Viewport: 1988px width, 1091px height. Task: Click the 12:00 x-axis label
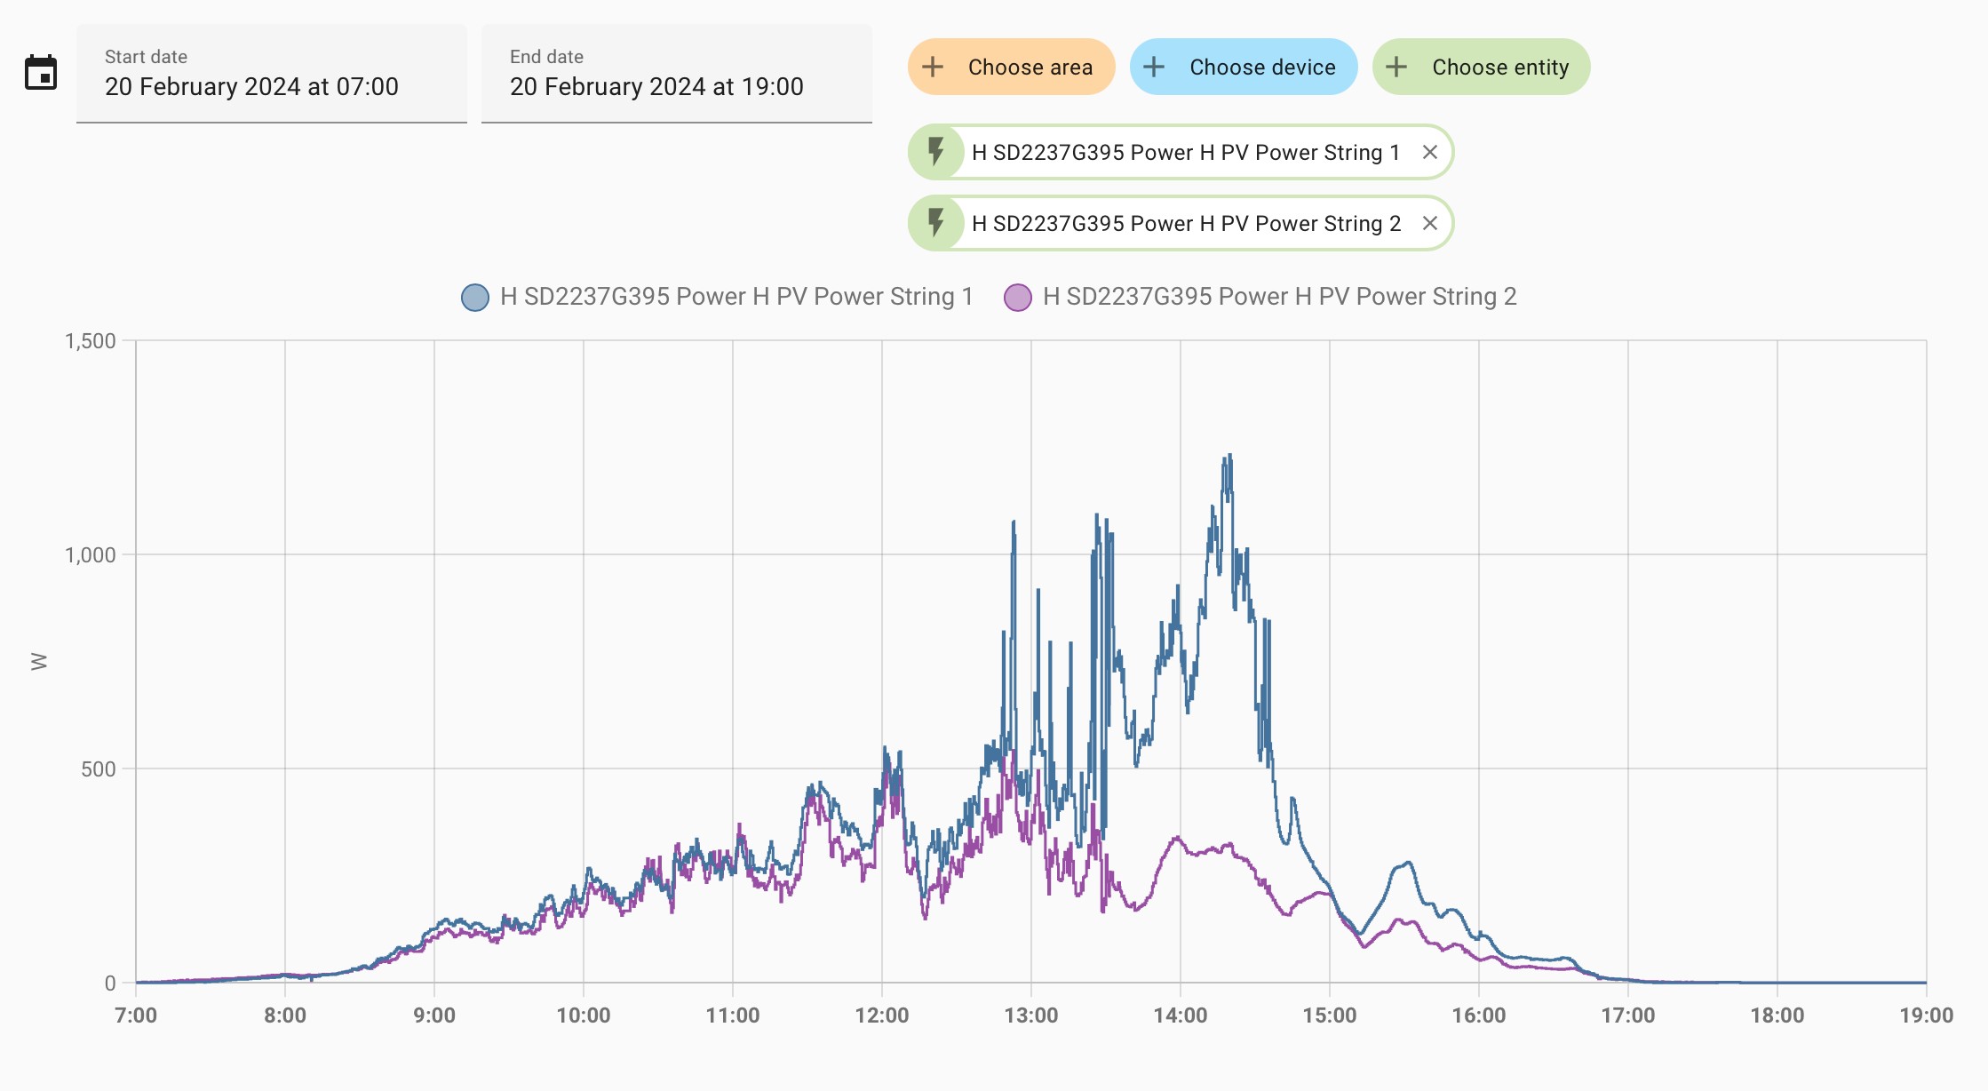coord(882,1015)
